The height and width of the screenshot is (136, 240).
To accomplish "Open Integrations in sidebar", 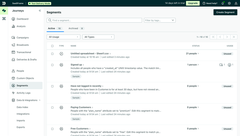I will coord(23,114).
